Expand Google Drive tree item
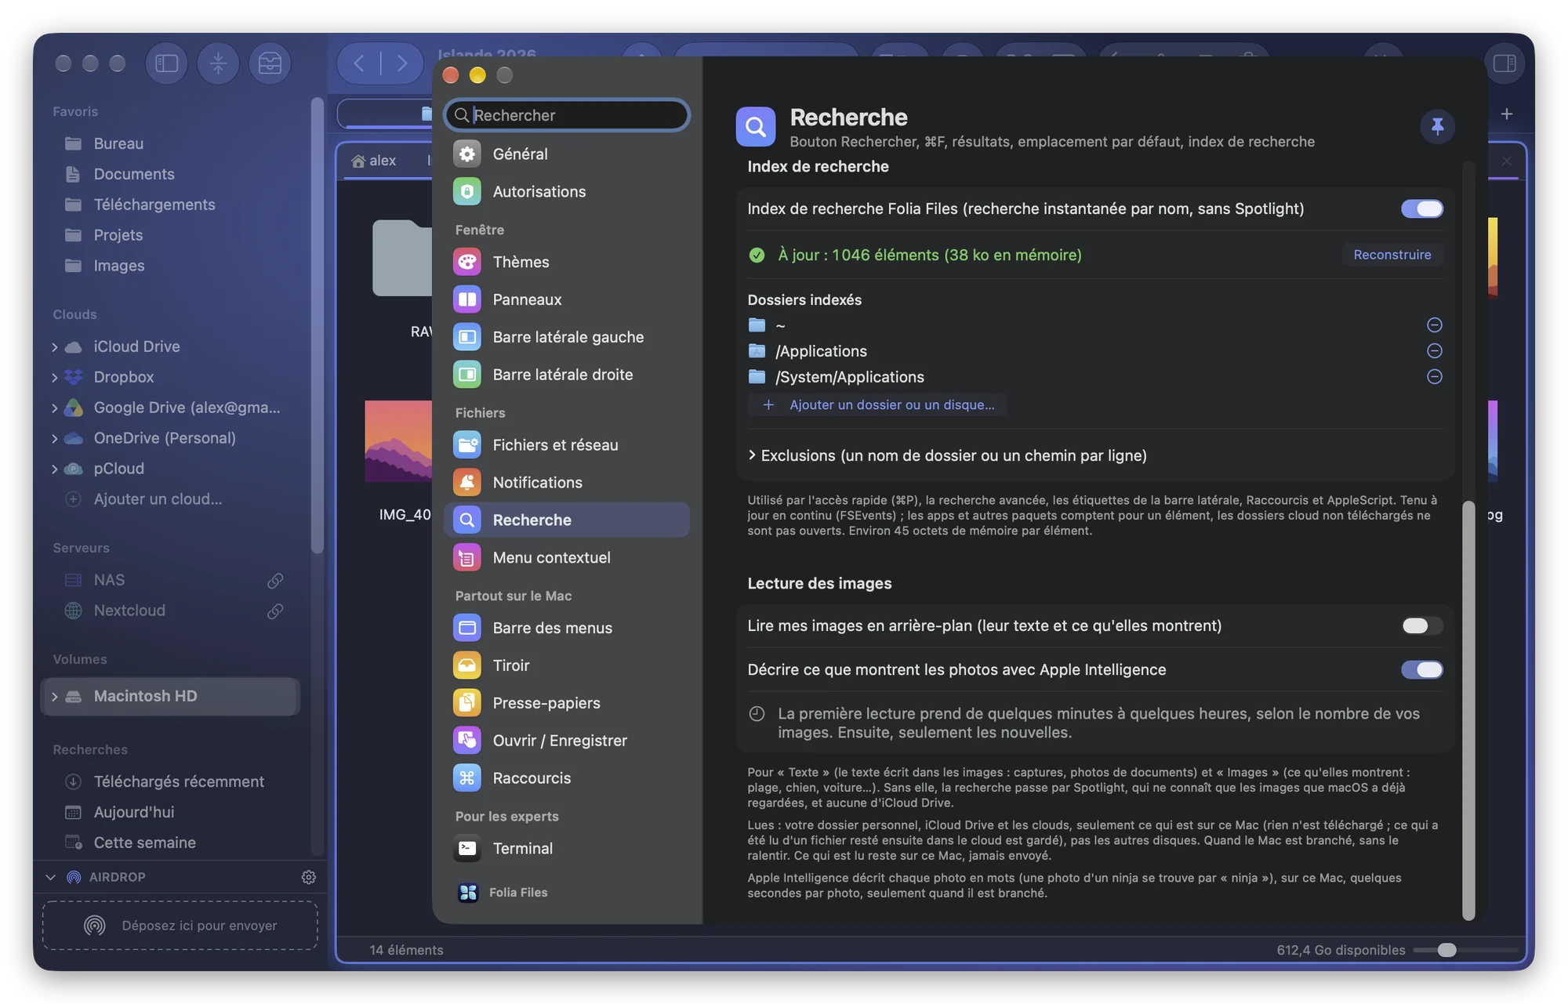The image size is (1568, 1004). click(54, 408)
